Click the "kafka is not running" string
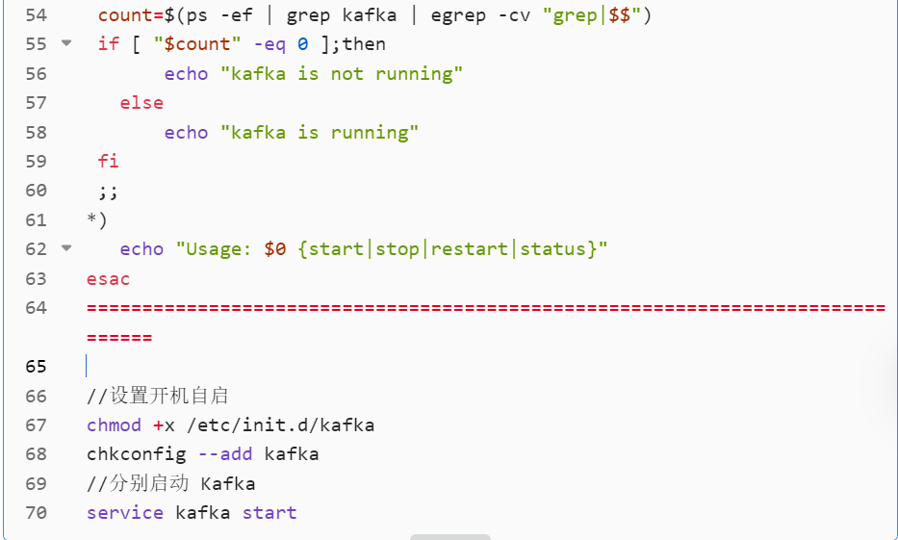898x540 pixels. point(342,74)
